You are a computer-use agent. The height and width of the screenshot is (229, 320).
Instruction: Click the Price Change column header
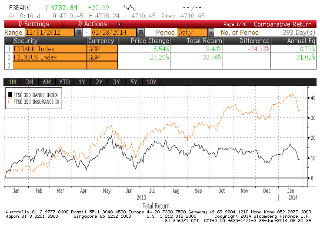pos(144,41)
